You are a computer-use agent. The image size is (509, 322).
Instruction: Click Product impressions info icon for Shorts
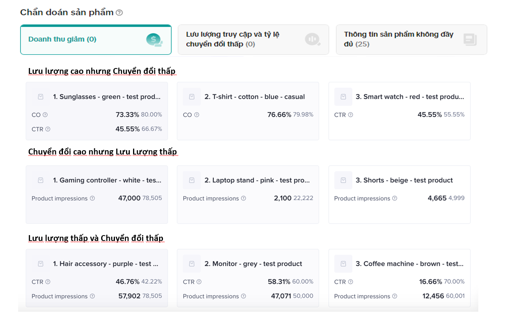[x=394, y=199]
